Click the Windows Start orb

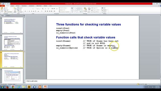pyautogui.click(x=2, y=87)
